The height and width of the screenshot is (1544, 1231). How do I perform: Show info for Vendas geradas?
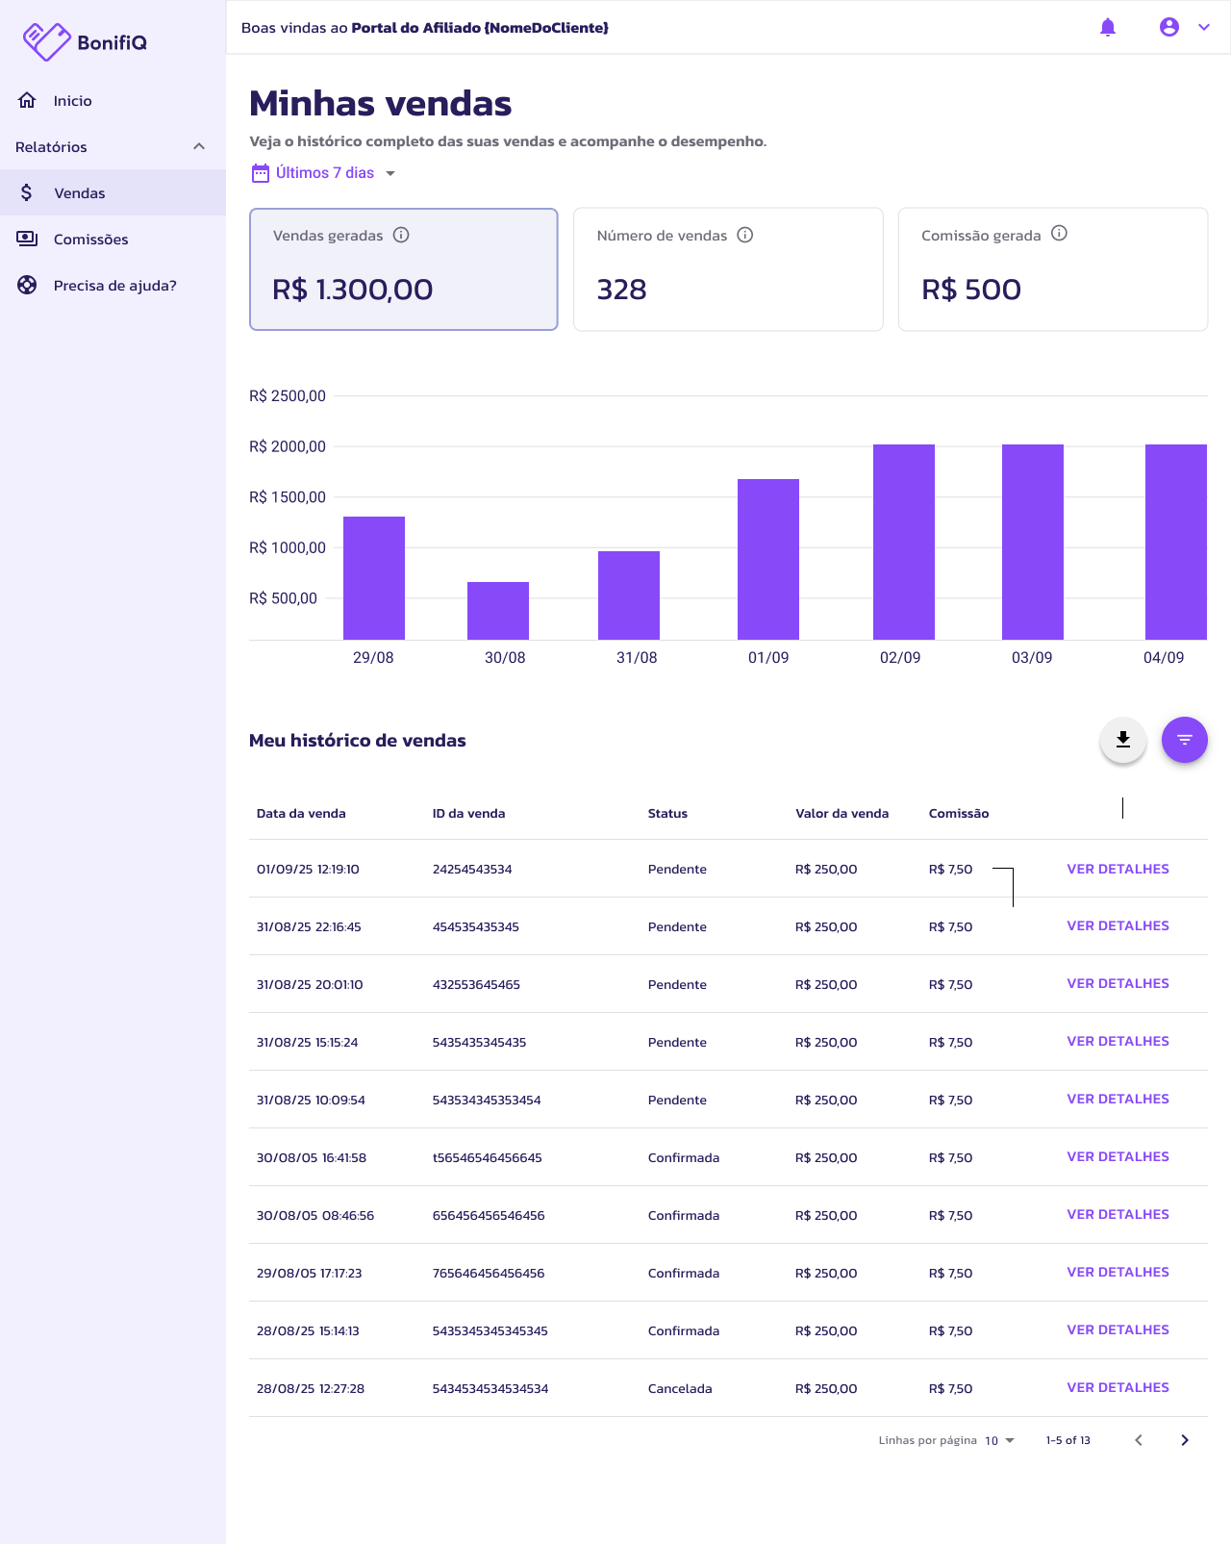[401, 235]
